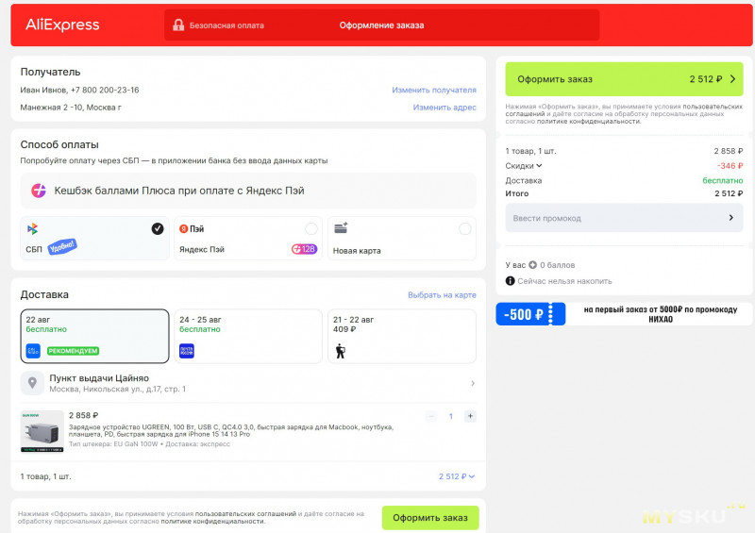
Task: Click 'Изменить получателя' link
Action: coord(434,90)
